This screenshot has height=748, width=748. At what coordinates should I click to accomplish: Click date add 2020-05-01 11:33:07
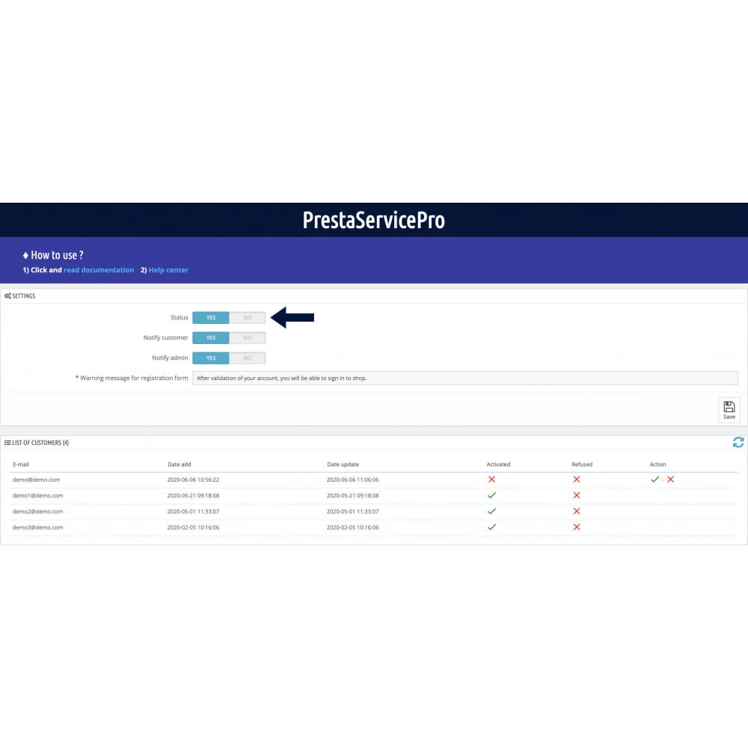[x=193, y=512]
